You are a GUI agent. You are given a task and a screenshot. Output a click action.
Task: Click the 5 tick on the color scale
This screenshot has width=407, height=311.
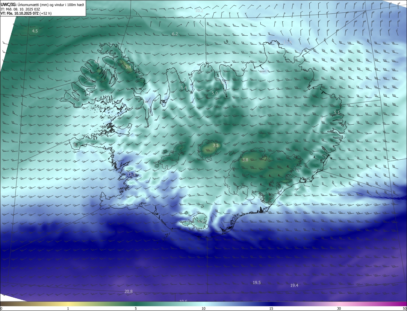click(136, 308)
